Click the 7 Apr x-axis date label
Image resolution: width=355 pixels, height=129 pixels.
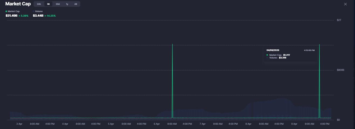[202, 124]
